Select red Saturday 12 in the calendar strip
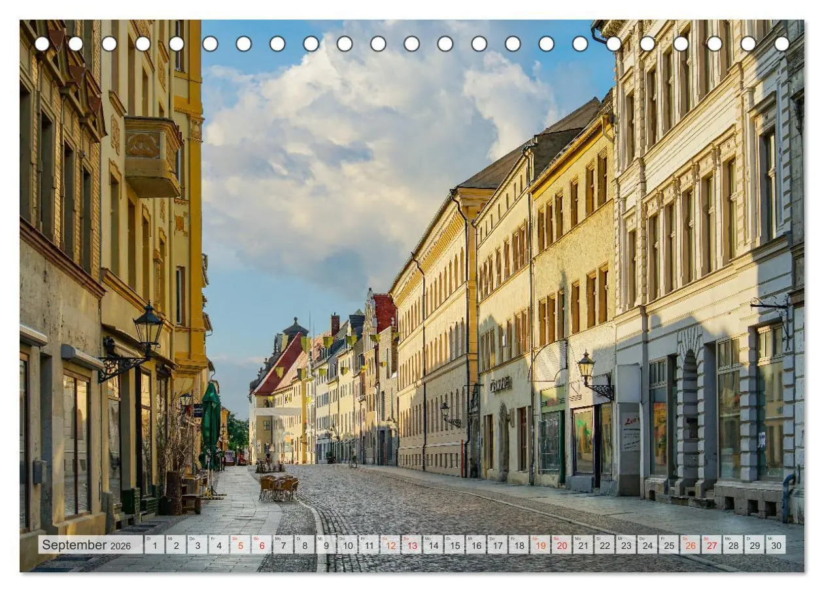This screenshot has width=824, height=592. [x=390, y=545]
